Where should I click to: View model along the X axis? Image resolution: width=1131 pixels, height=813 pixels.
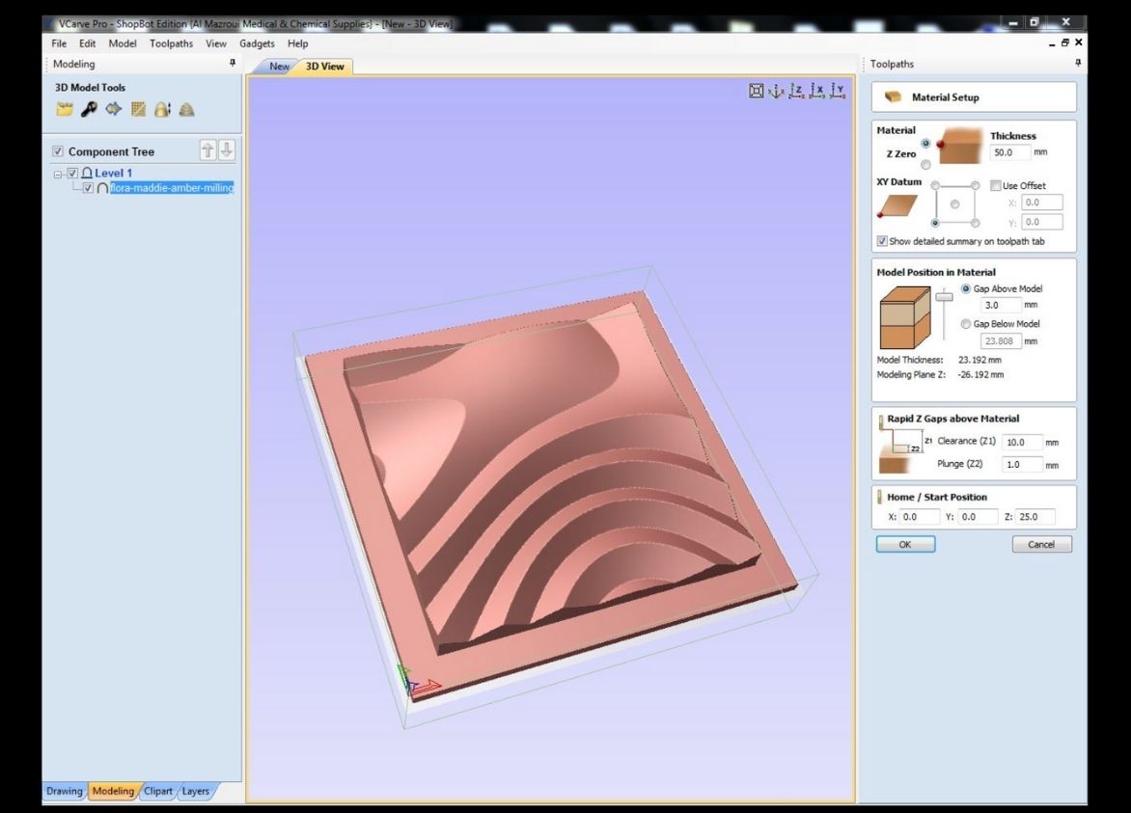tap(817, 92)
